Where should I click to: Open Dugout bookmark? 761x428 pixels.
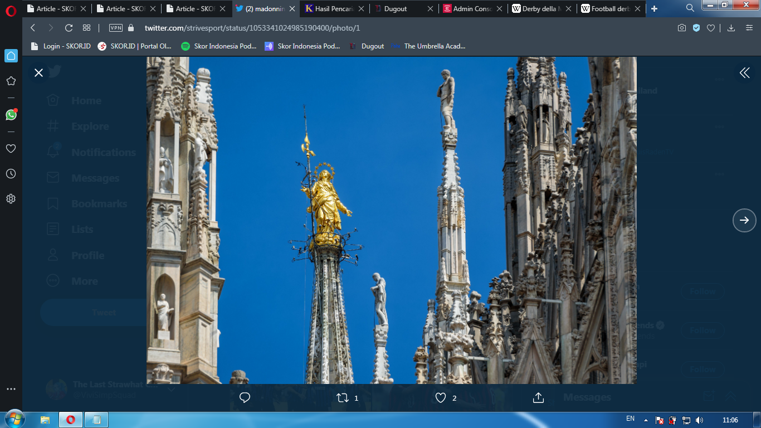pos(366,46)
